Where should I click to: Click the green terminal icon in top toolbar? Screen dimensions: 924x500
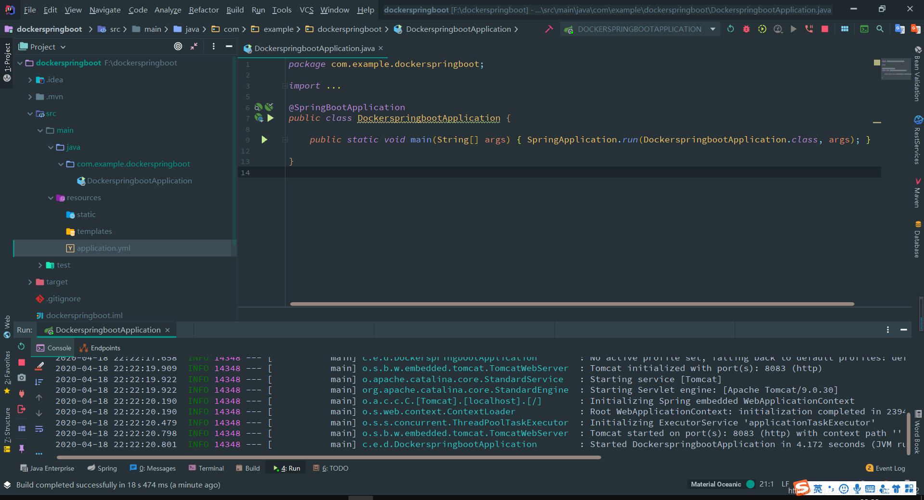[864, 29]
